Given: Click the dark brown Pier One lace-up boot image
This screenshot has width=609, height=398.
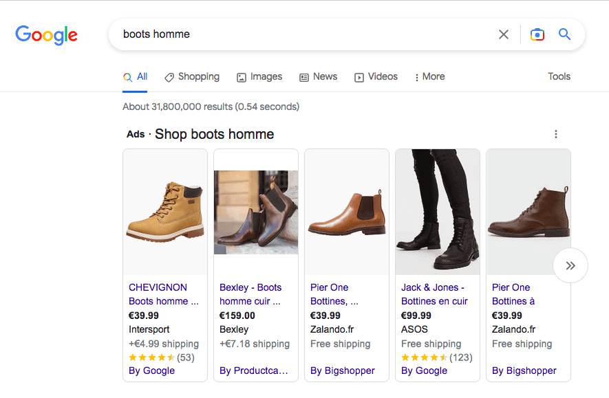Looking at the screenshot, I should pyautogui.click(x=528, y=212).
